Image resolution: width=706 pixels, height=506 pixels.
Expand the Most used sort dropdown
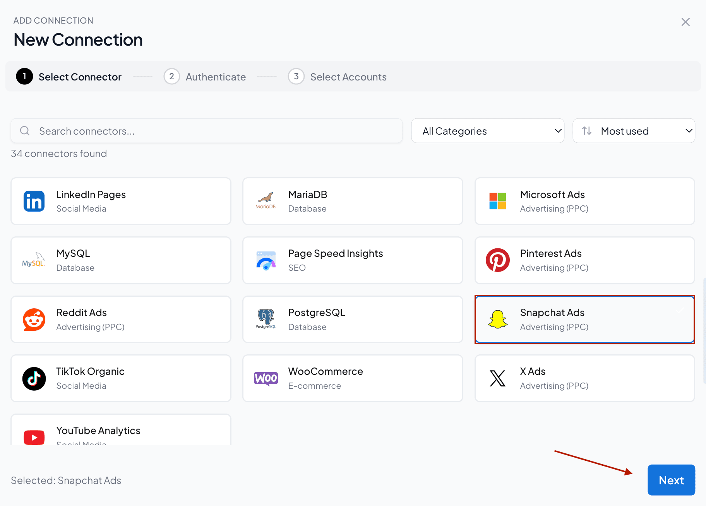pyautogui.click(x=634, y=131)
